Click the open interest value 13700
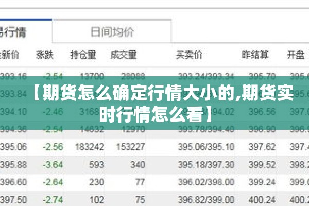This screenshot has width=309, height=206. click(92, 76)
